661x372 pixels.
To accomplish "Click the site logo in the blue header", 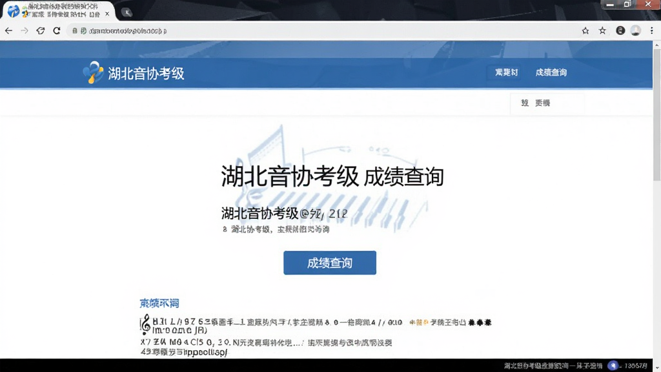I will 93,72.
